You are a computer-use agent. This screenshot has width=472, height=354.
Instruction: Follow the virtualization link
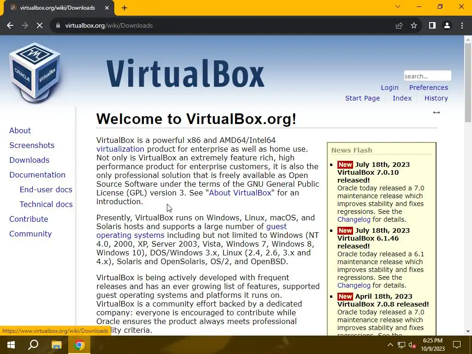[x=120, y=149]
